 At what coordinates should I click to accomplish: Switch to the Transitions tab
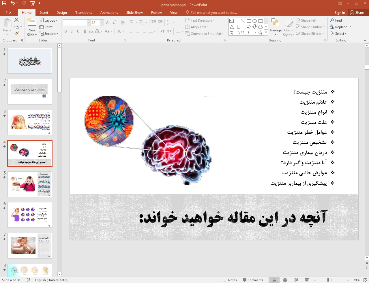(x=83, y=13)
